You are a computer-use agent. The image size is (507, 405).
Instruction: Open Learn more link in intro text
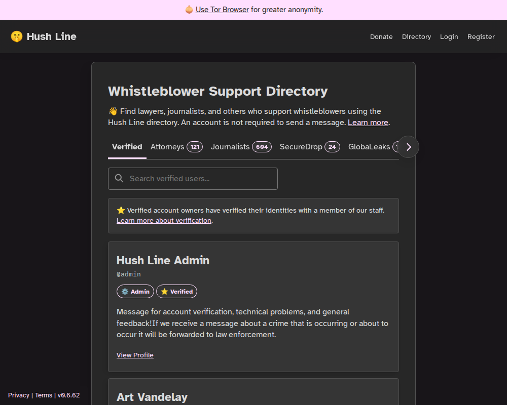(x=368, y=123)
